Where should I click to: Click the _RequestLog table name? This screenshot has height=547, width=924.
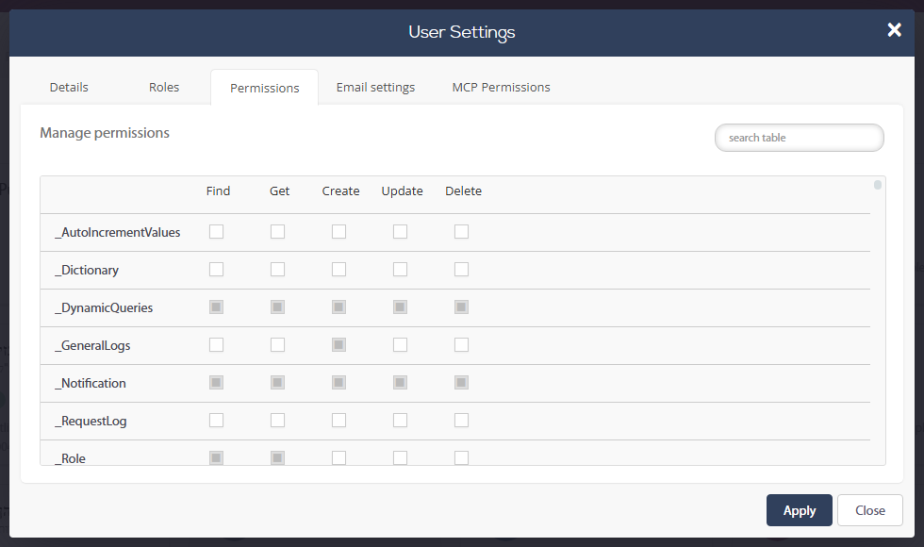click(x=91, y=421)
